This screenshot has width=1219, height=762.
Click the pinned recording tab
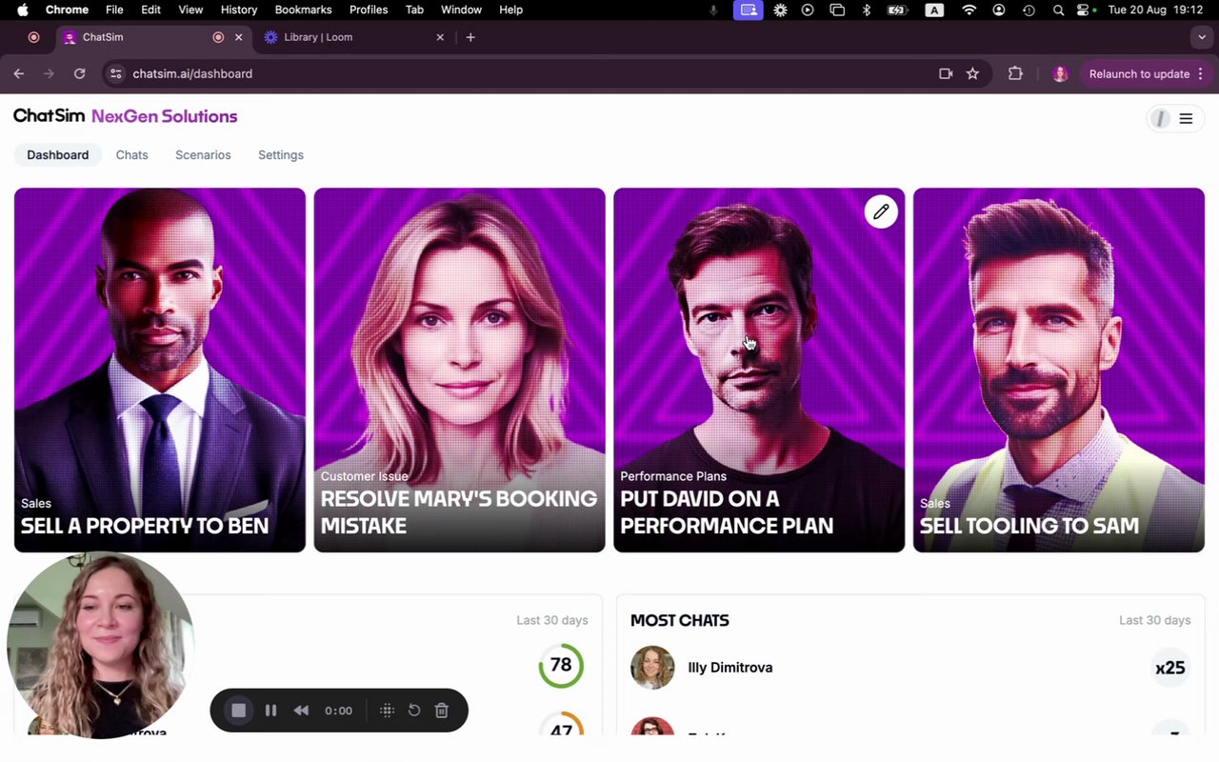click(33, 37)
